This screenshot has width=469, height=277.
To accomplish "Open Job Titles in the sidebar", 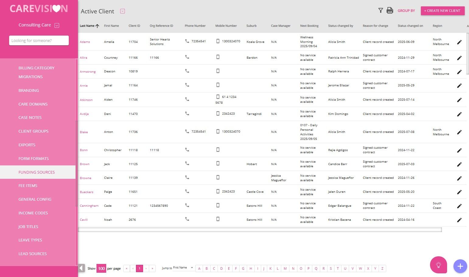I will coord(28,227).
